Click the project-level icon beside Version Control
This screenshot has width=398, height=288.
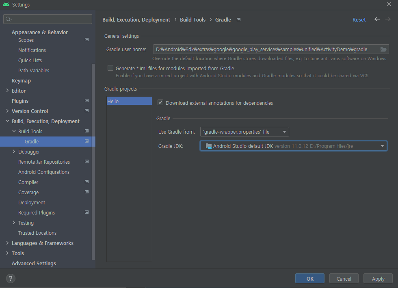tap(87, 111)
